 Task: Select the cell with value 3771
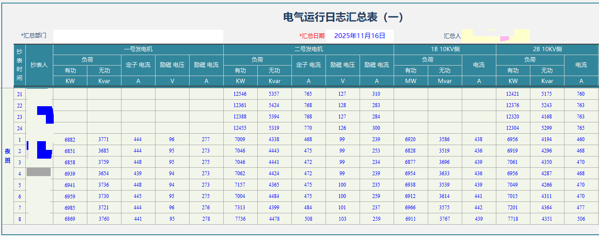click(104, 139)
